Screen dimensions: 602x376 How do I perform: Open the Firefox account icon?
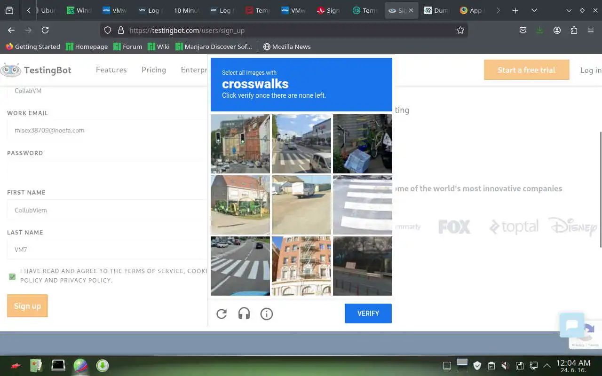click(x=557, y=30)
